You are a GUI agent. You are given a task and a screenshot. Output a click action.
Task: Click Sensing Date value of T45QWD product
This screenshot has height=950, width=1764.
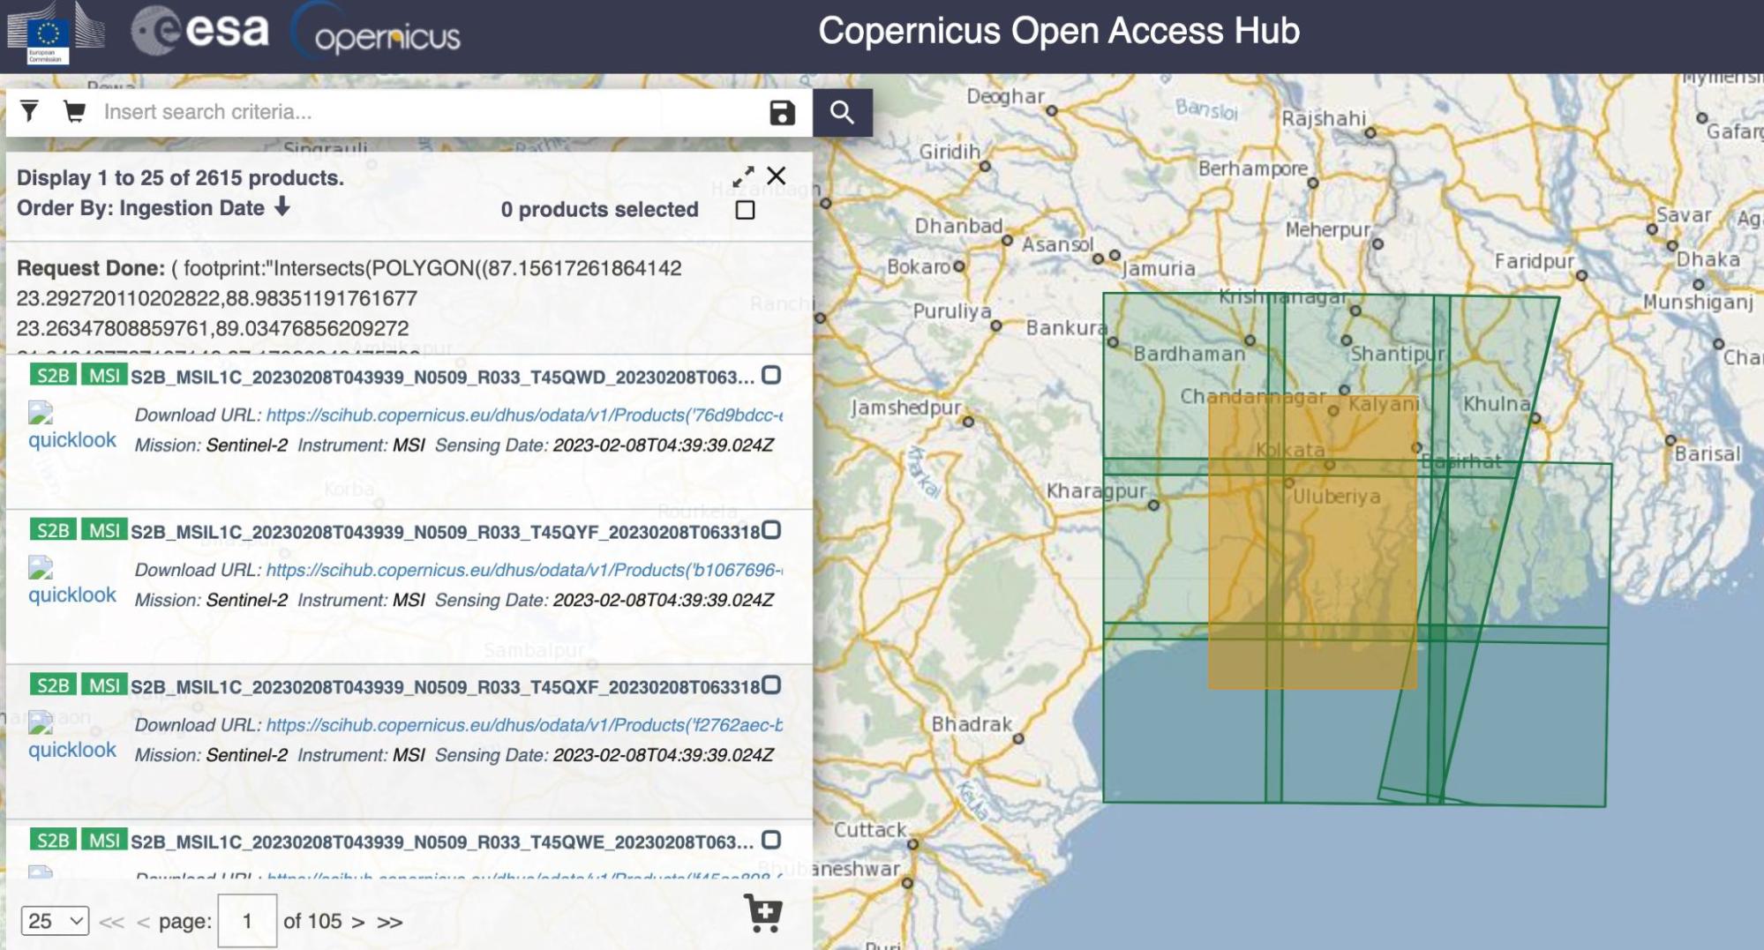[663, 445]
